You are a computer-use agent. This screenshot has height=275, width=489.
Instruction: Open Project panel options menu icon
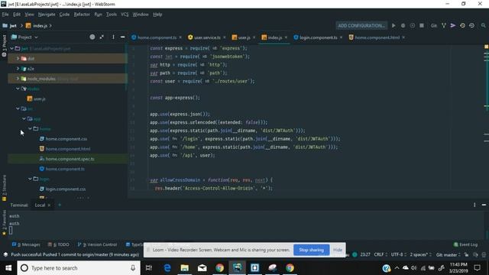tap(113, 37)
